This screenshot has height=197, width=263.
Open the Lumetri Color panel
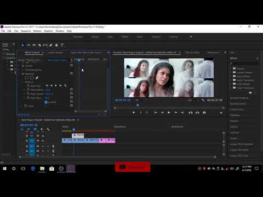pos(237,109)
